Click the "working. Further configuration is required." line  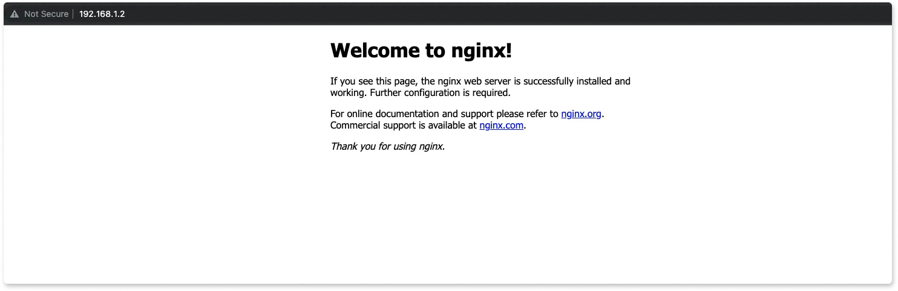pyautogui.click(x=421, y=93)
